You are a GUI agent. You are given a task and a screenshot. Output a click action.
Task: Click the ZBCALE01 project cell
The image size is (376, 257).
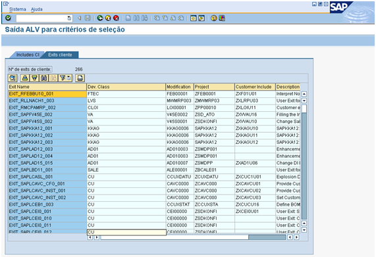214,170
